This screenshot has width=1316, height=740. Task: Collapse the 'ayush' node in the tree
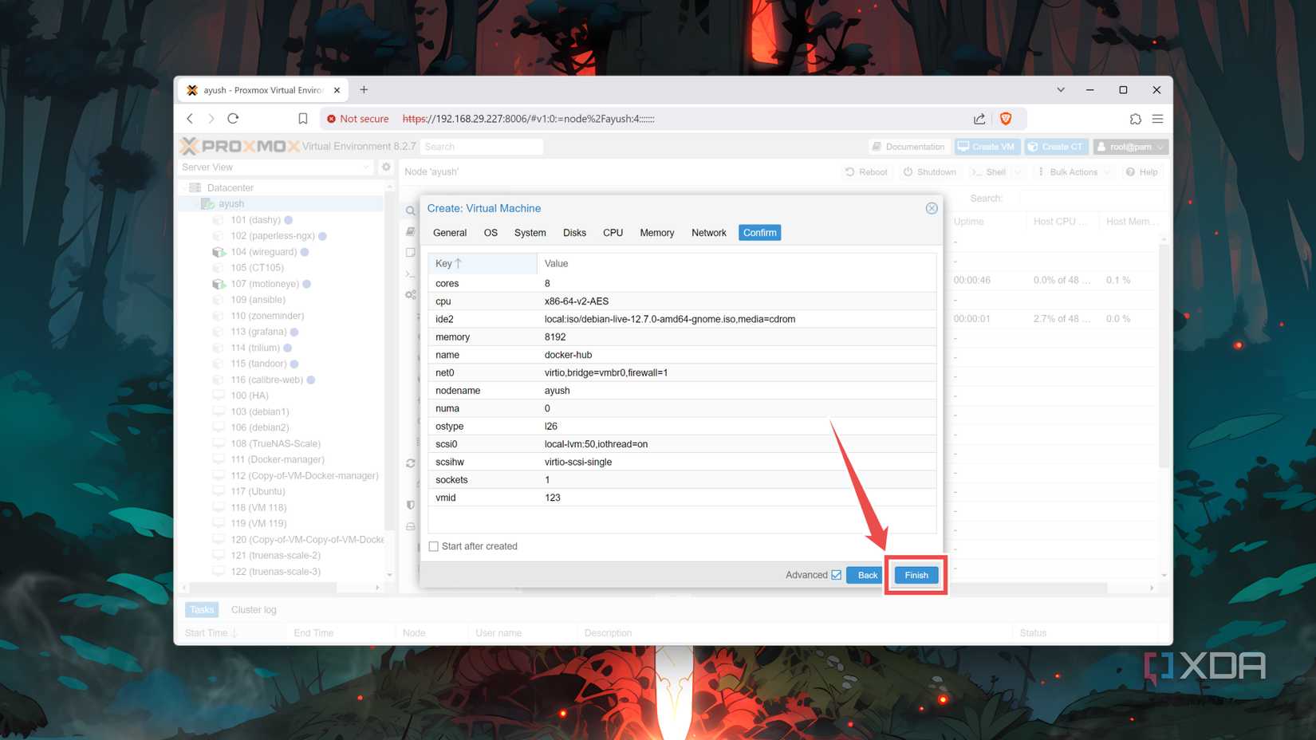[x=197, y=203]
